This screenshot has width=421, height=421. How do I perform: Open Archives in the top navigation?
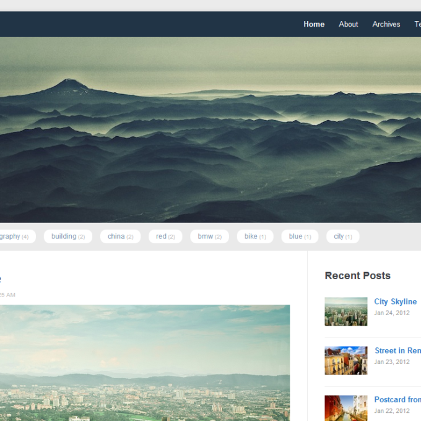pos(386,24)
